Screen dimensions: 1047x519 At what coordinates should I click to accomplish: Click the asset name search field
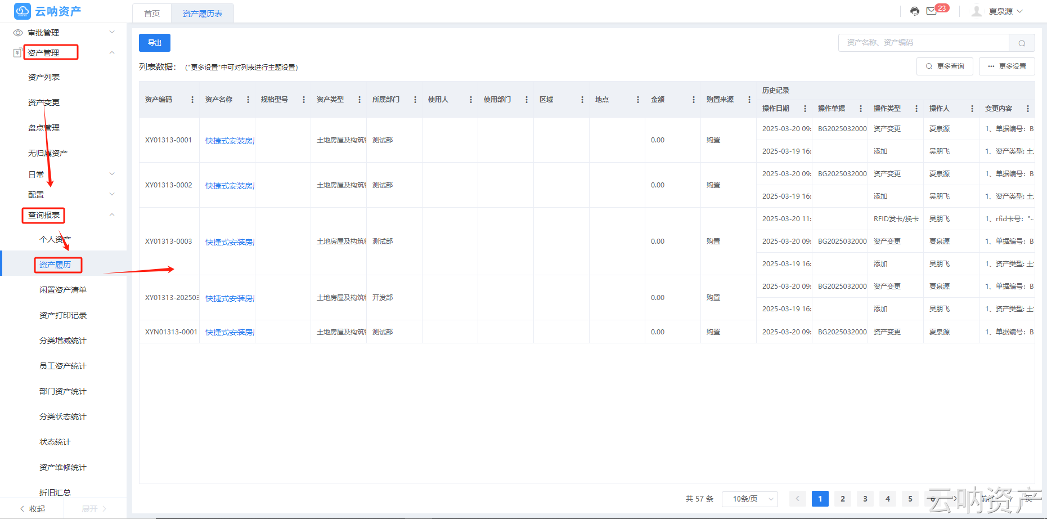[924, 43]
